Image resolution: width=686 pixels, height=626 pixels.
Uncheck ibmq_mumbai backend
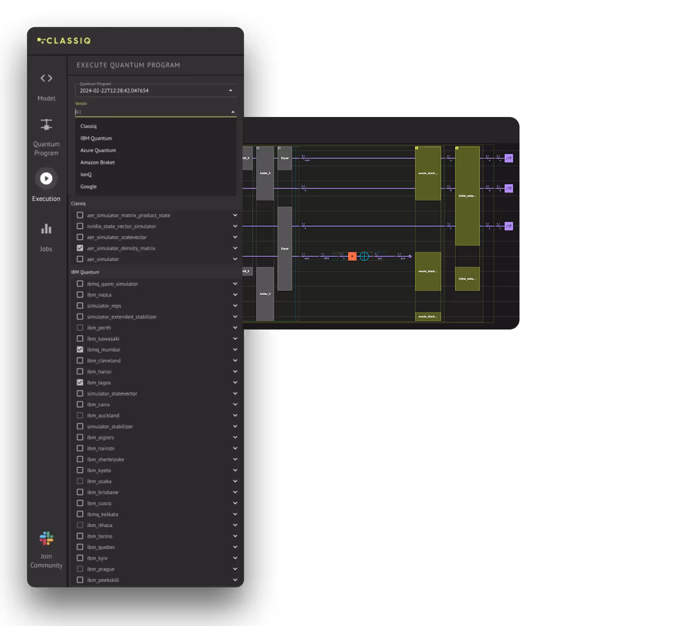coord(80,349)
